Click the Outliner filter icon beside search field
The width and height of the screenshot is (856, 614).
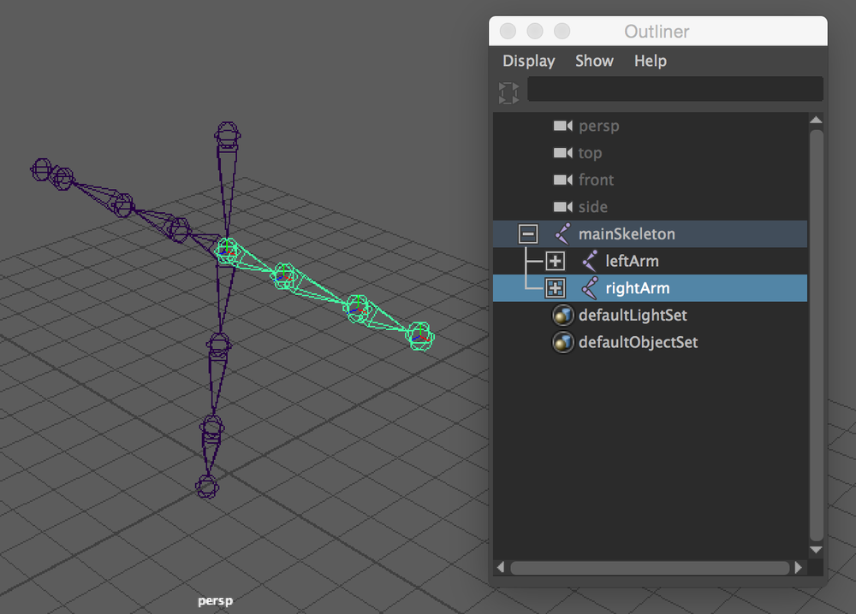[508, 92]
